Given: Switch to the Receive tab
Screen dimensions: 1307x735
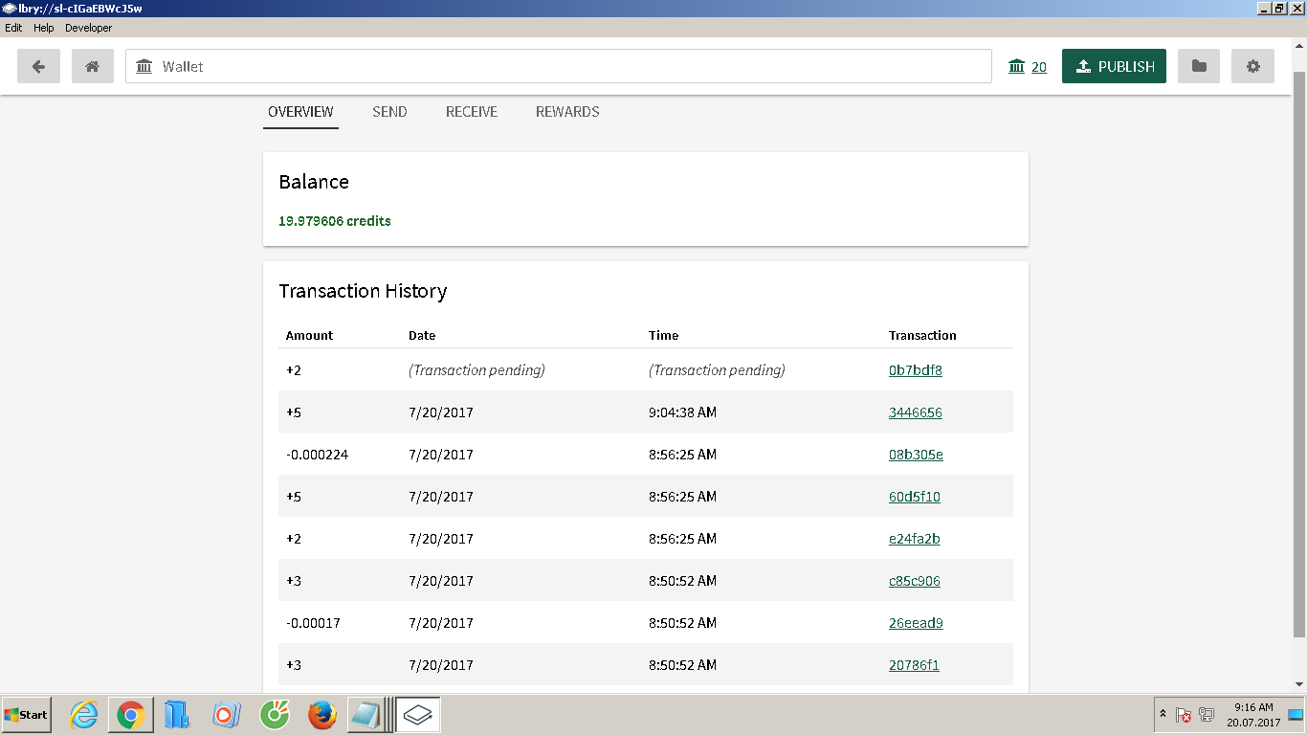Looking at the screenshot, I should (x=472, y=112).
